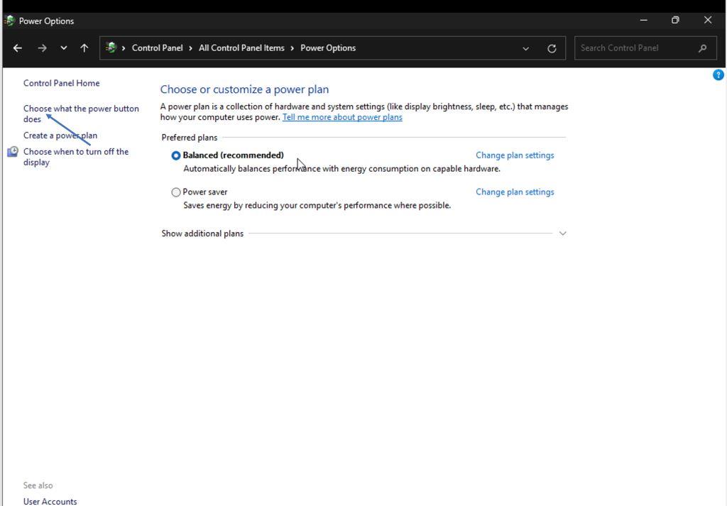Select the Balanced (recommended) plan
Viewport: 727px width, 506px height.
click(176, 155)
